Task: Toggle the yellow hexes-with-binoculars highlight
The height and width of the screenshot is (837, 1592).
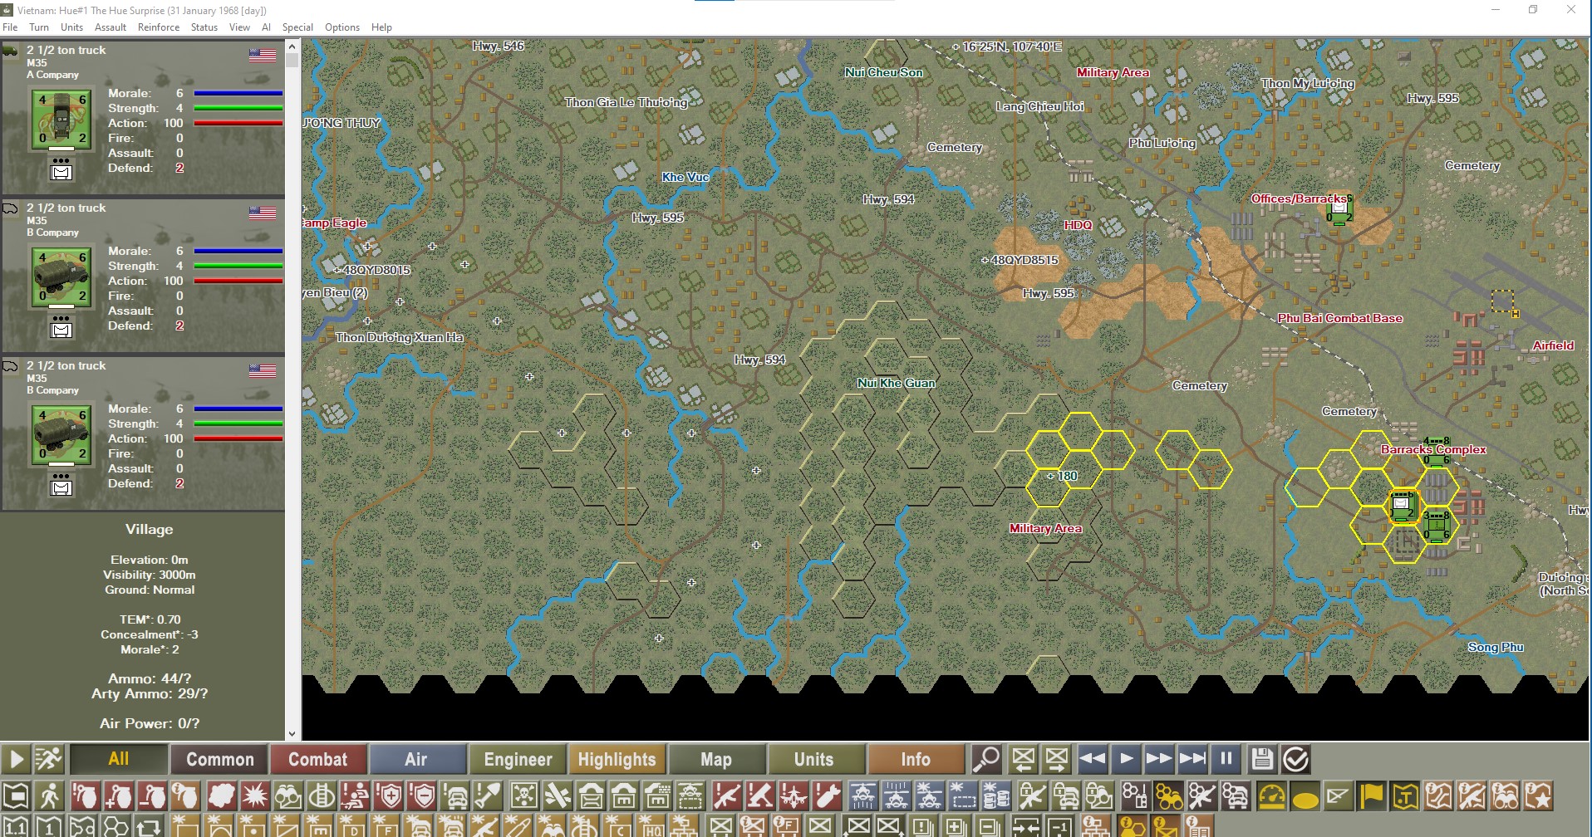Action: (x=1168, y=796)
